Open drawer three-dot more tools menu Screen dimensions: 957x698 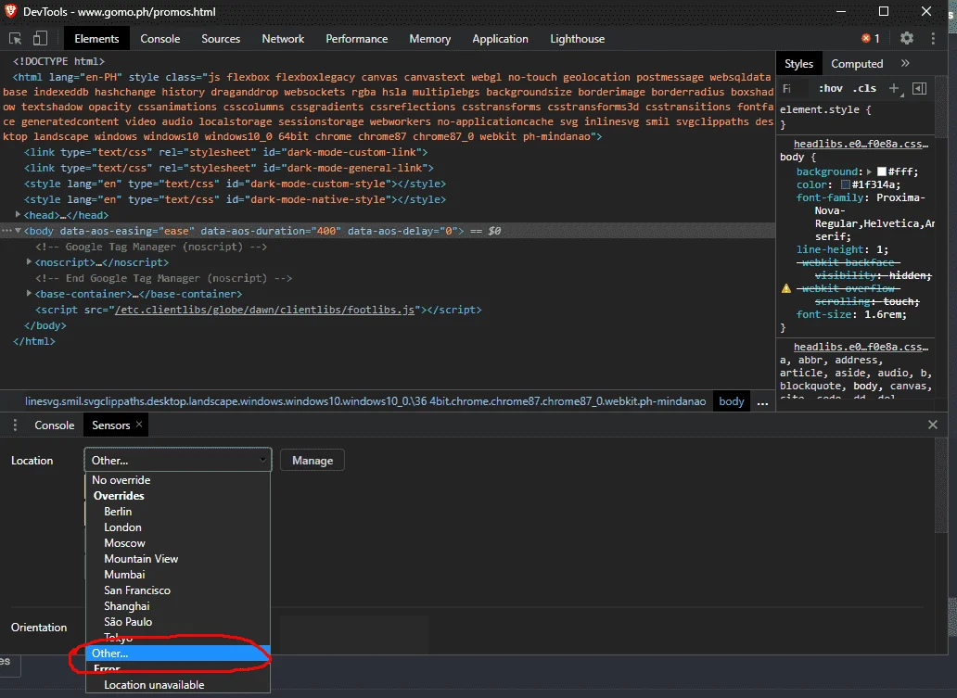(15, 425)
